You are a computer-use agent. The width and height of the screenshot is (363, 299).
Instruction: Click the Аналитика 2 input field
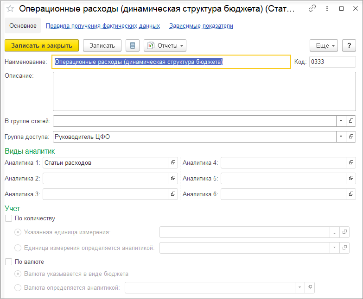[x=105, y=178]
